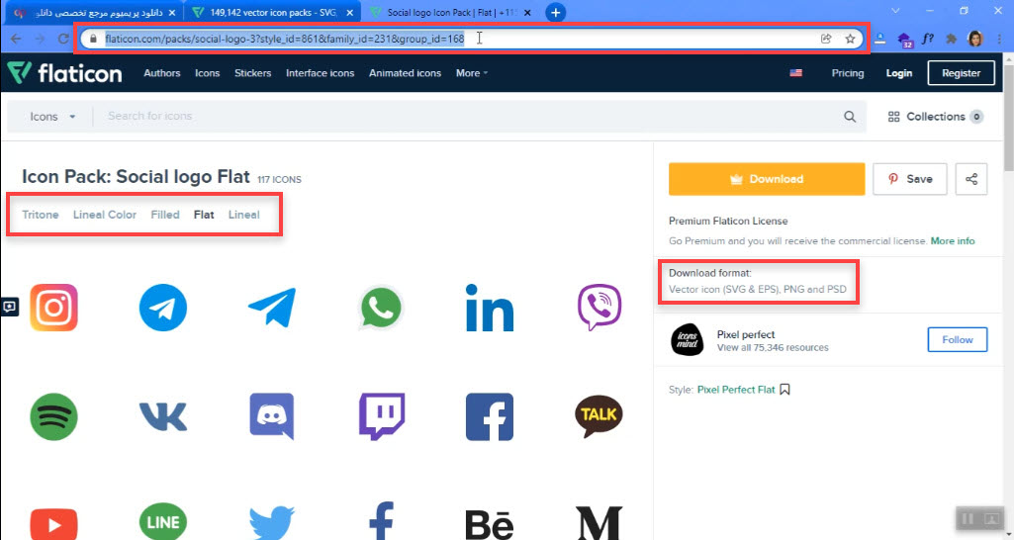Select the Flat style tab
Image resolution: width=1014 pixels, height=540 pixels.
point(204,215)
